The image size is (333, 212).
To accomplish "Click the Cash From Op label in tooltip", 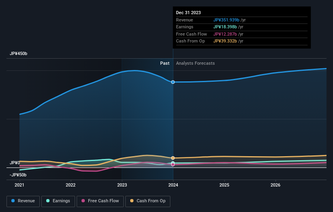I will pyautogui.click(x=191, y=41).
